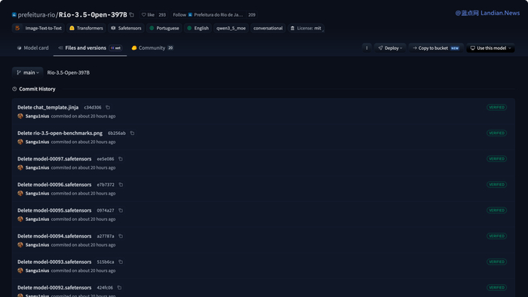Expand the Deploy dropdown

coord(390,48)
